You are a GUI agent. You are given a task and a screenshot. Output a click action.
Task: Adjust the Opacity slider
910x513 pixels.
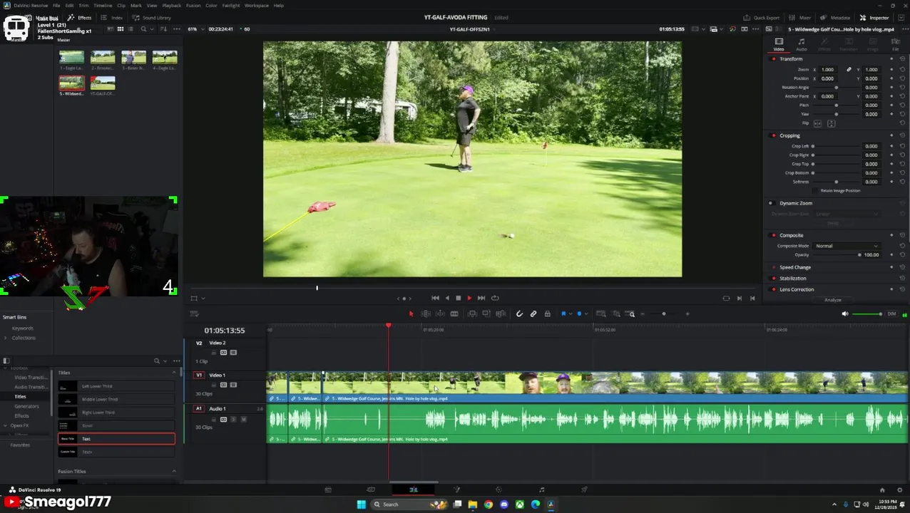pos(836,255)
